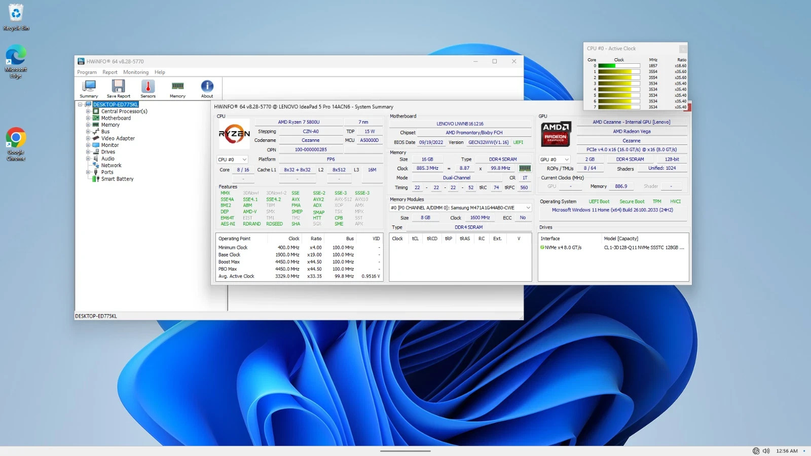Click the 885.3 MHz memory clock value
The width and height of the screenshot is (811, 456).
(427, 168)
